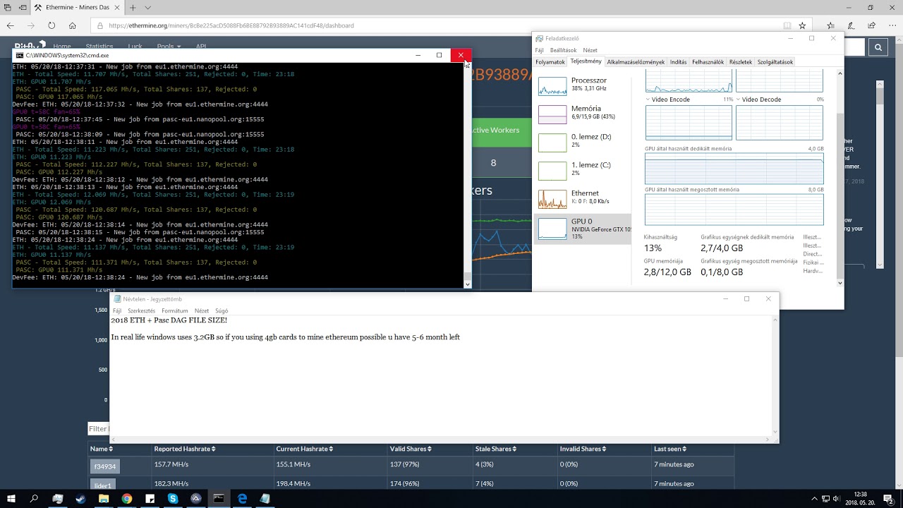Viewport: 903px width, 508px height.
Task: Switch to Részletek tab in Task Manager
Action: point(741,62)
